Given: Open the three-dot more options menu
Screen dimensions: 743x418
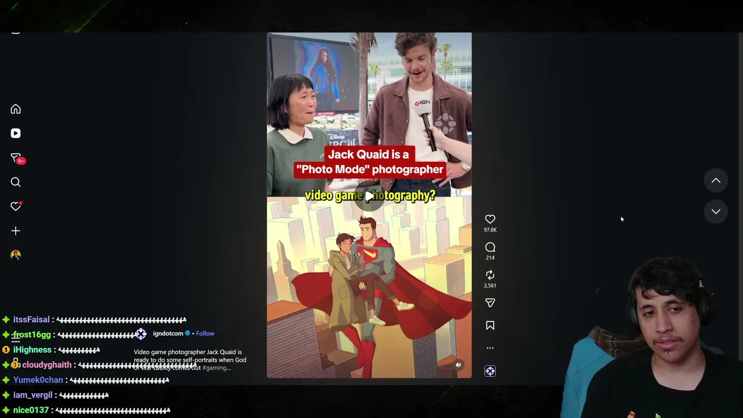Looking at the screenshot, I should pos(490,348).
